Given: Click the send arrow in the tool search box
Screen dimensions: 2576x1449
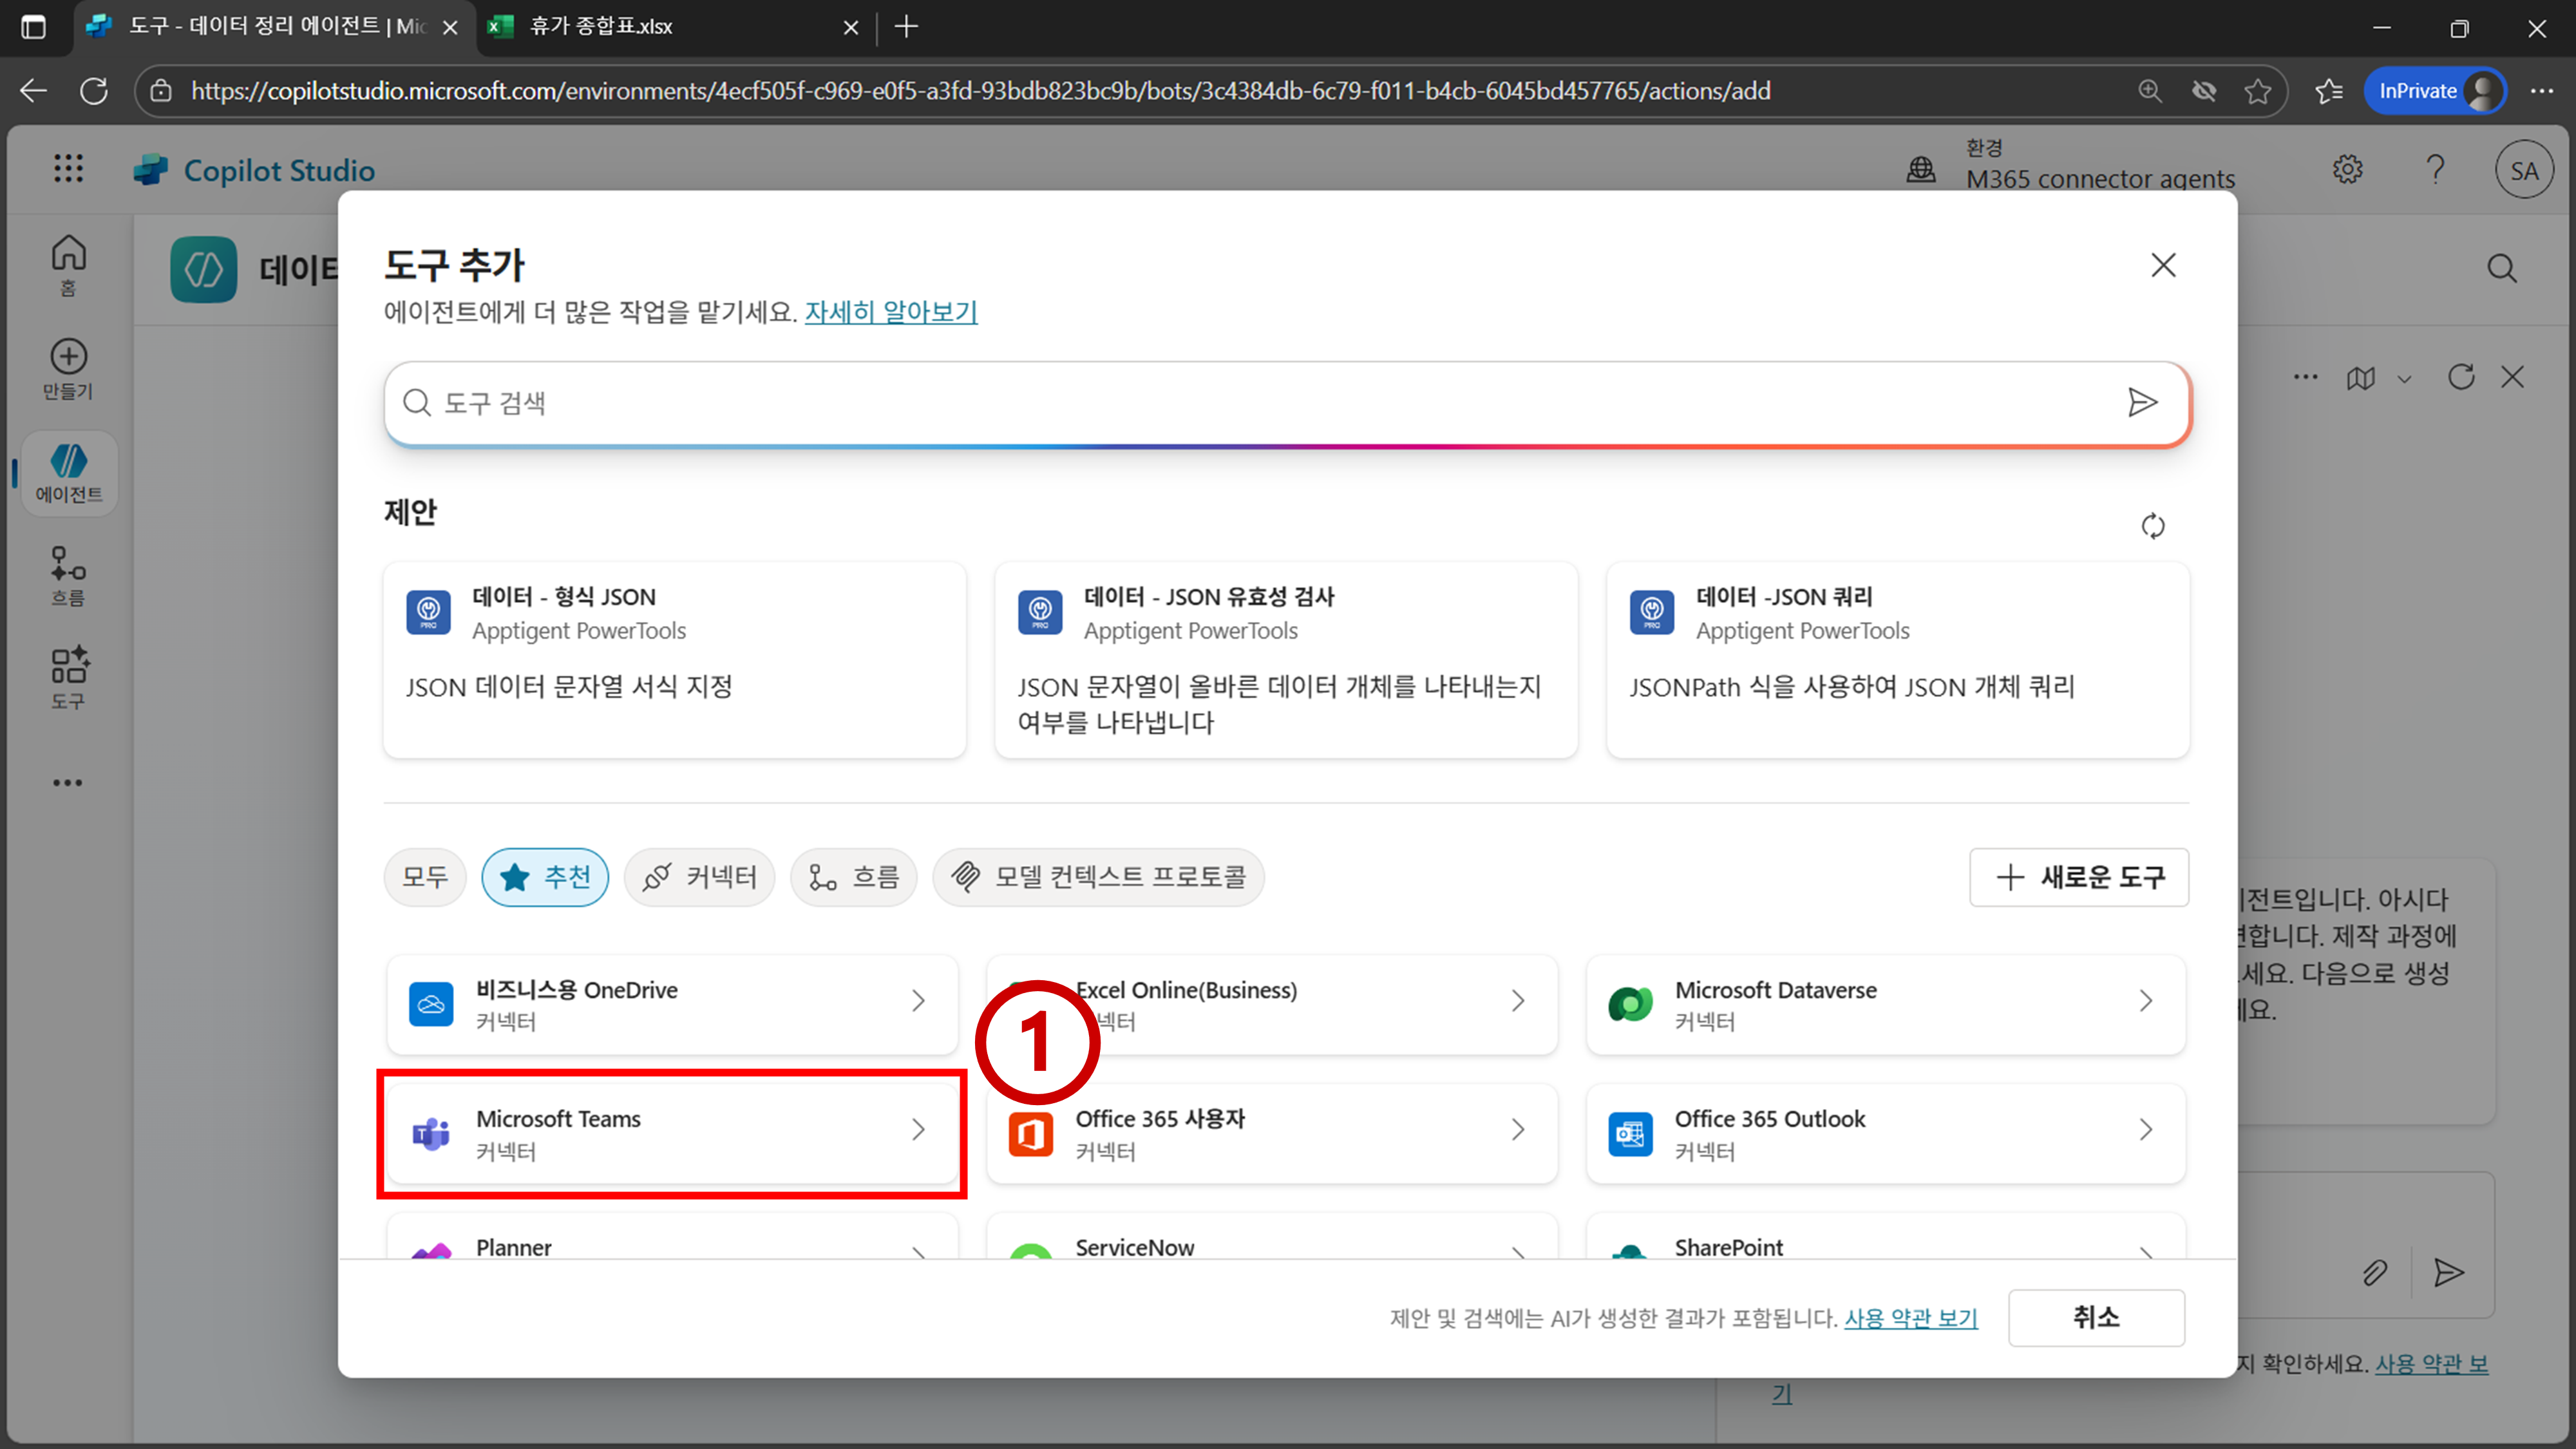Looking at the screenshot, I should 2141,402.
